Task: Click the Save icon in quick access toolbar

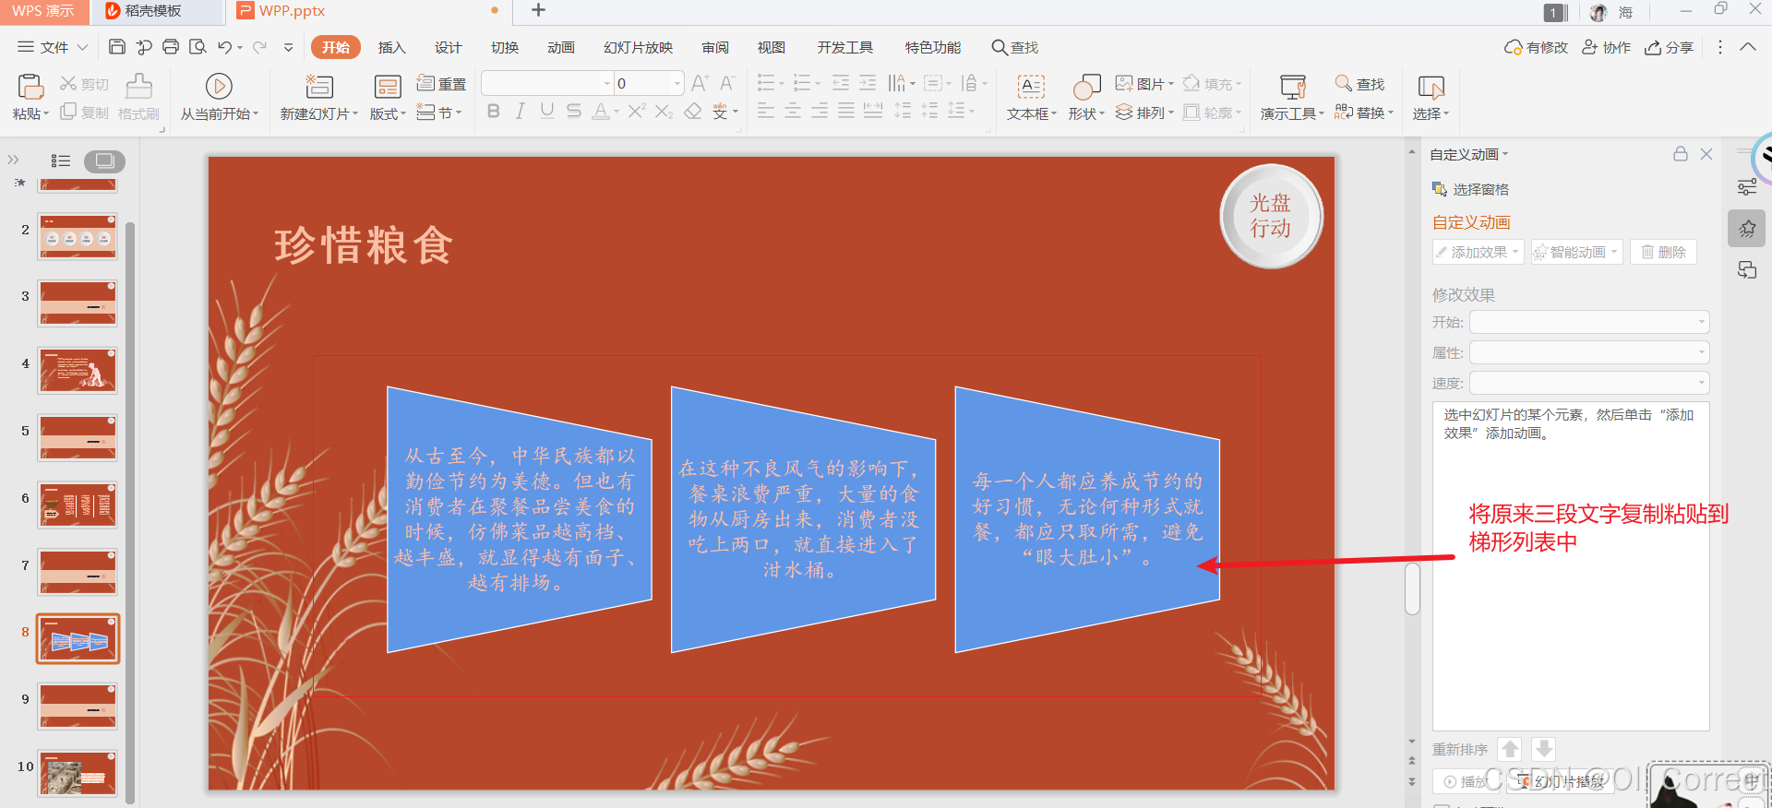Action: (x=117, y=47)
